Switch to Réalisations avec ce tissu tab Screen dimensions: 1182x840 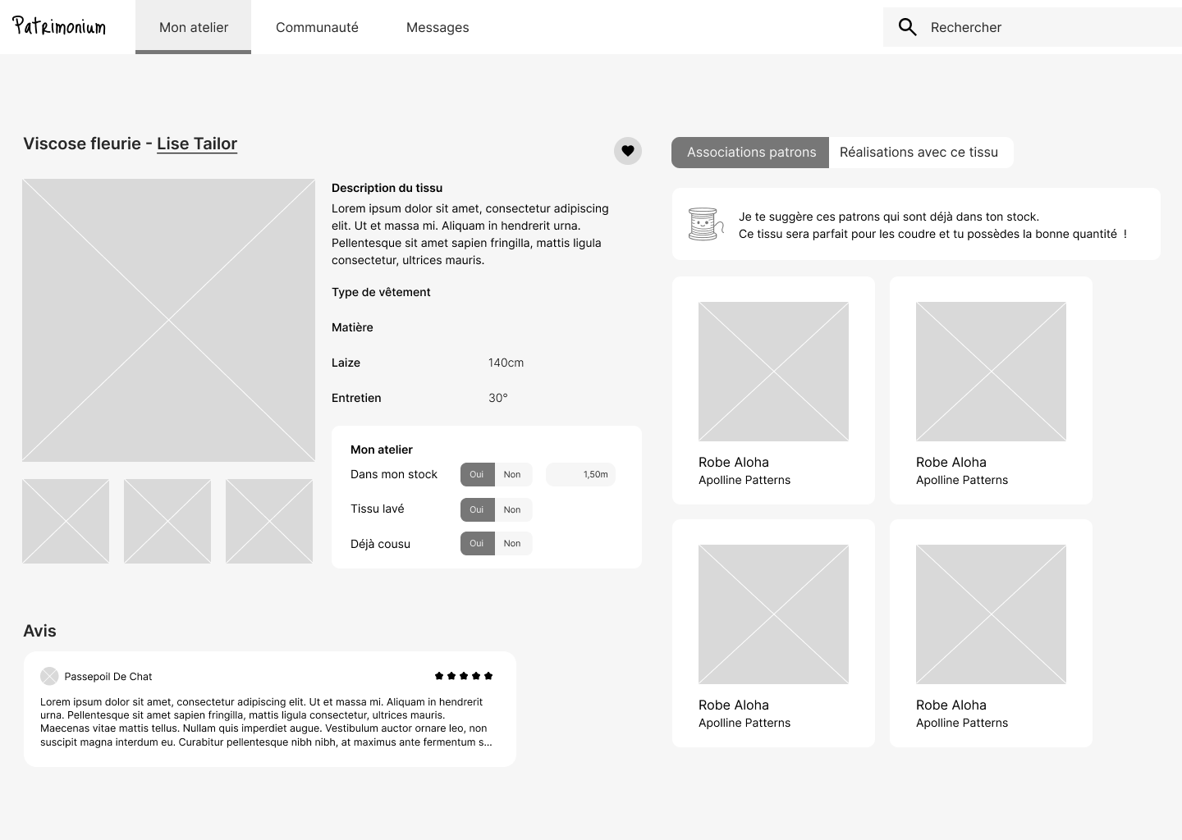[919, 153]
